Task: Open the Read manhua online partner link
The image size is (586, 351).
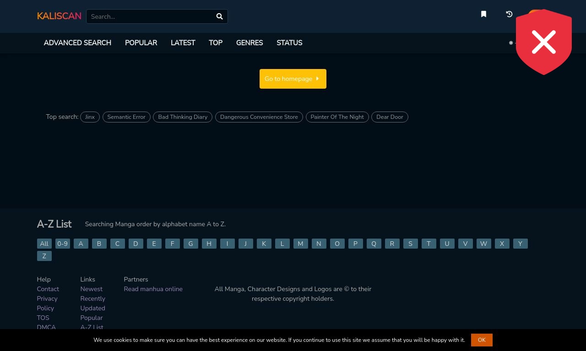Action: click(x=153, y=289)
